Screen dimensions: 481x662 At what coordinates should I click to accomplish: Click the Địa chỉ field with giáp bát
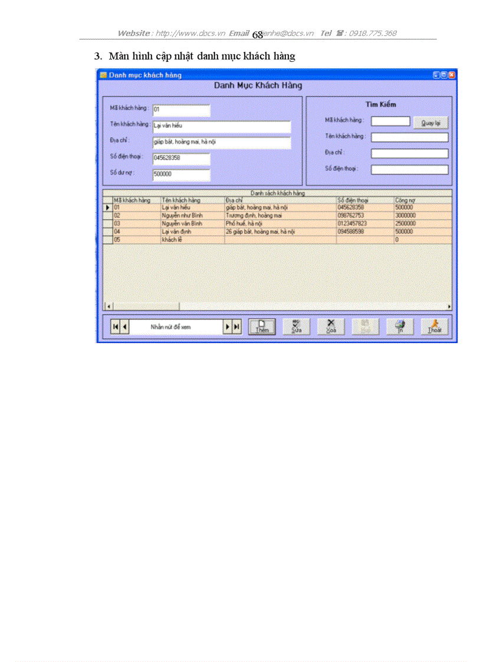pos(221,143)
